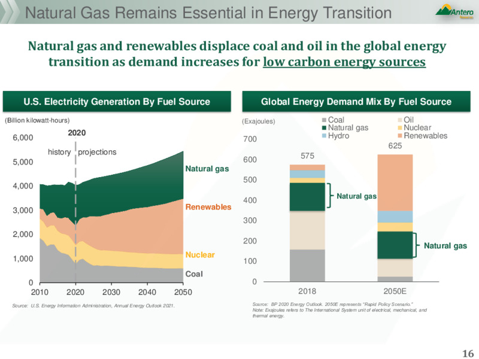
Task: Click the green natural gas segment of 2018 bar
Action: tap(307, 197)
